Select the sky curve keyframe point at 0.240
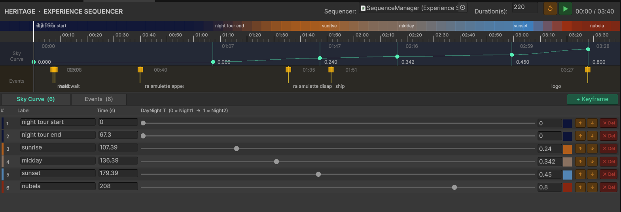The height and width of the screenshot is (212, 621). 320,58
